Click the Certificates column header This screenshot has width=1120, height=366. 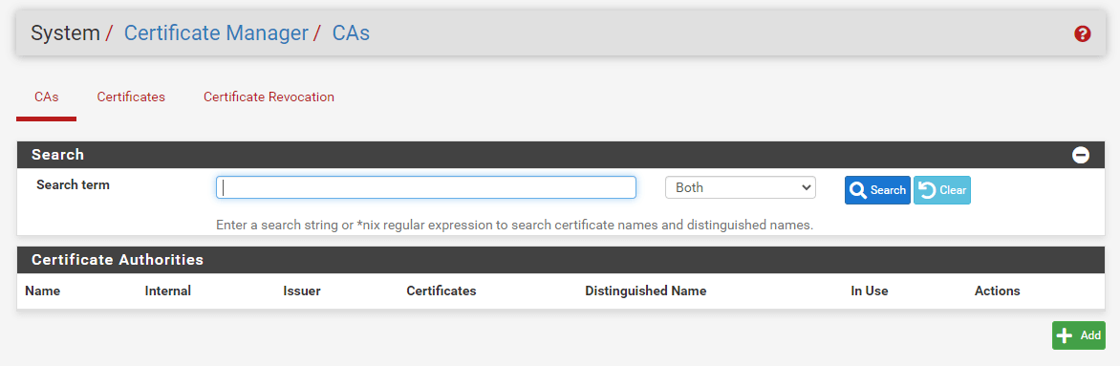tap(441, 291)
